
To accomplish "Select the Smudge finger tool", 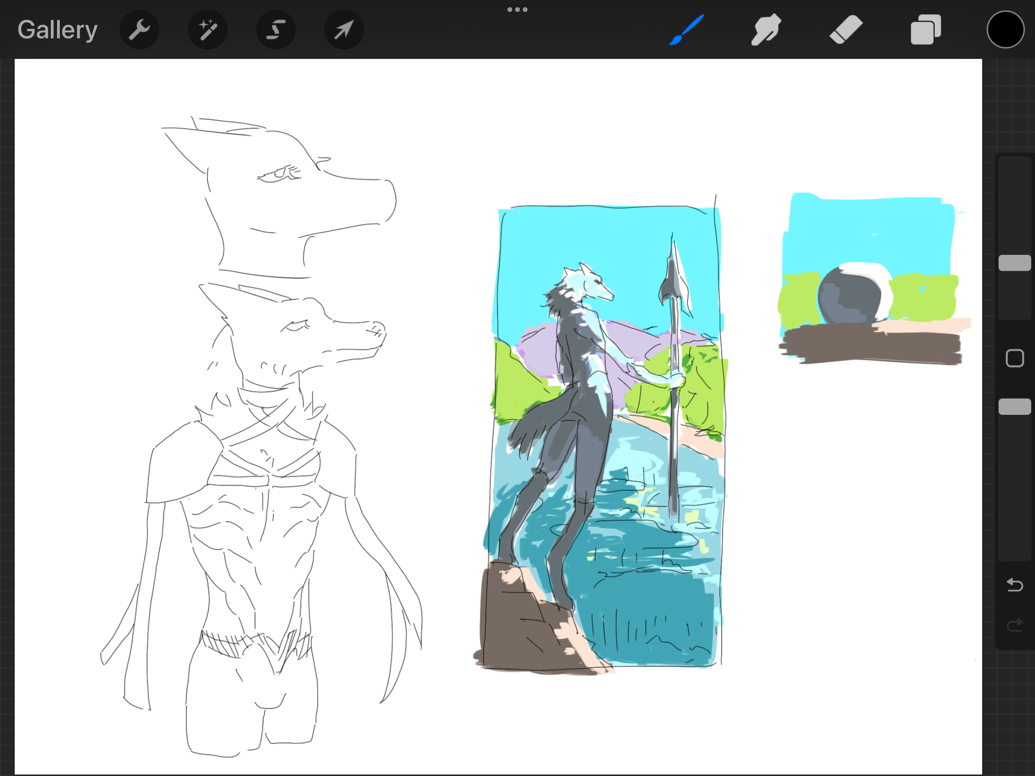I will click(x=766, y=30).
